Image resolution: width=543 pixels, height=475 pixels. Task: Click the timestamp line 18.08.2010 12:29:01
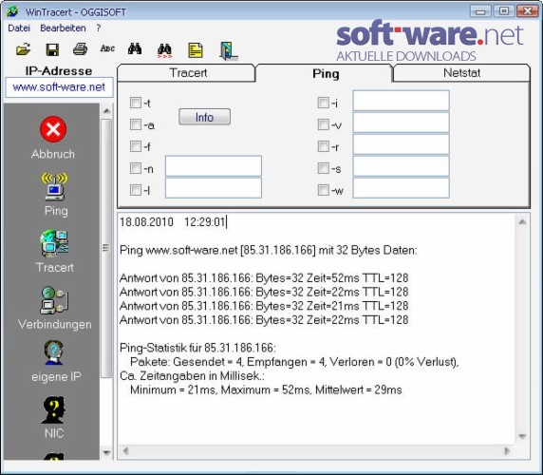click(173, 221)
